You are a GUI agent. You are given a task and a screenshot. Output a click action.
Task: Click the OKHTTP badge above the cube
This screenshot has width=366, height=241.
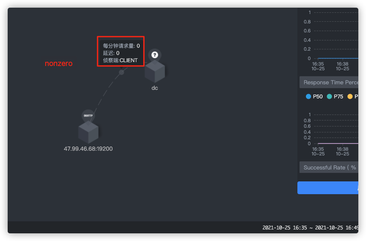[x=88, y=115]
